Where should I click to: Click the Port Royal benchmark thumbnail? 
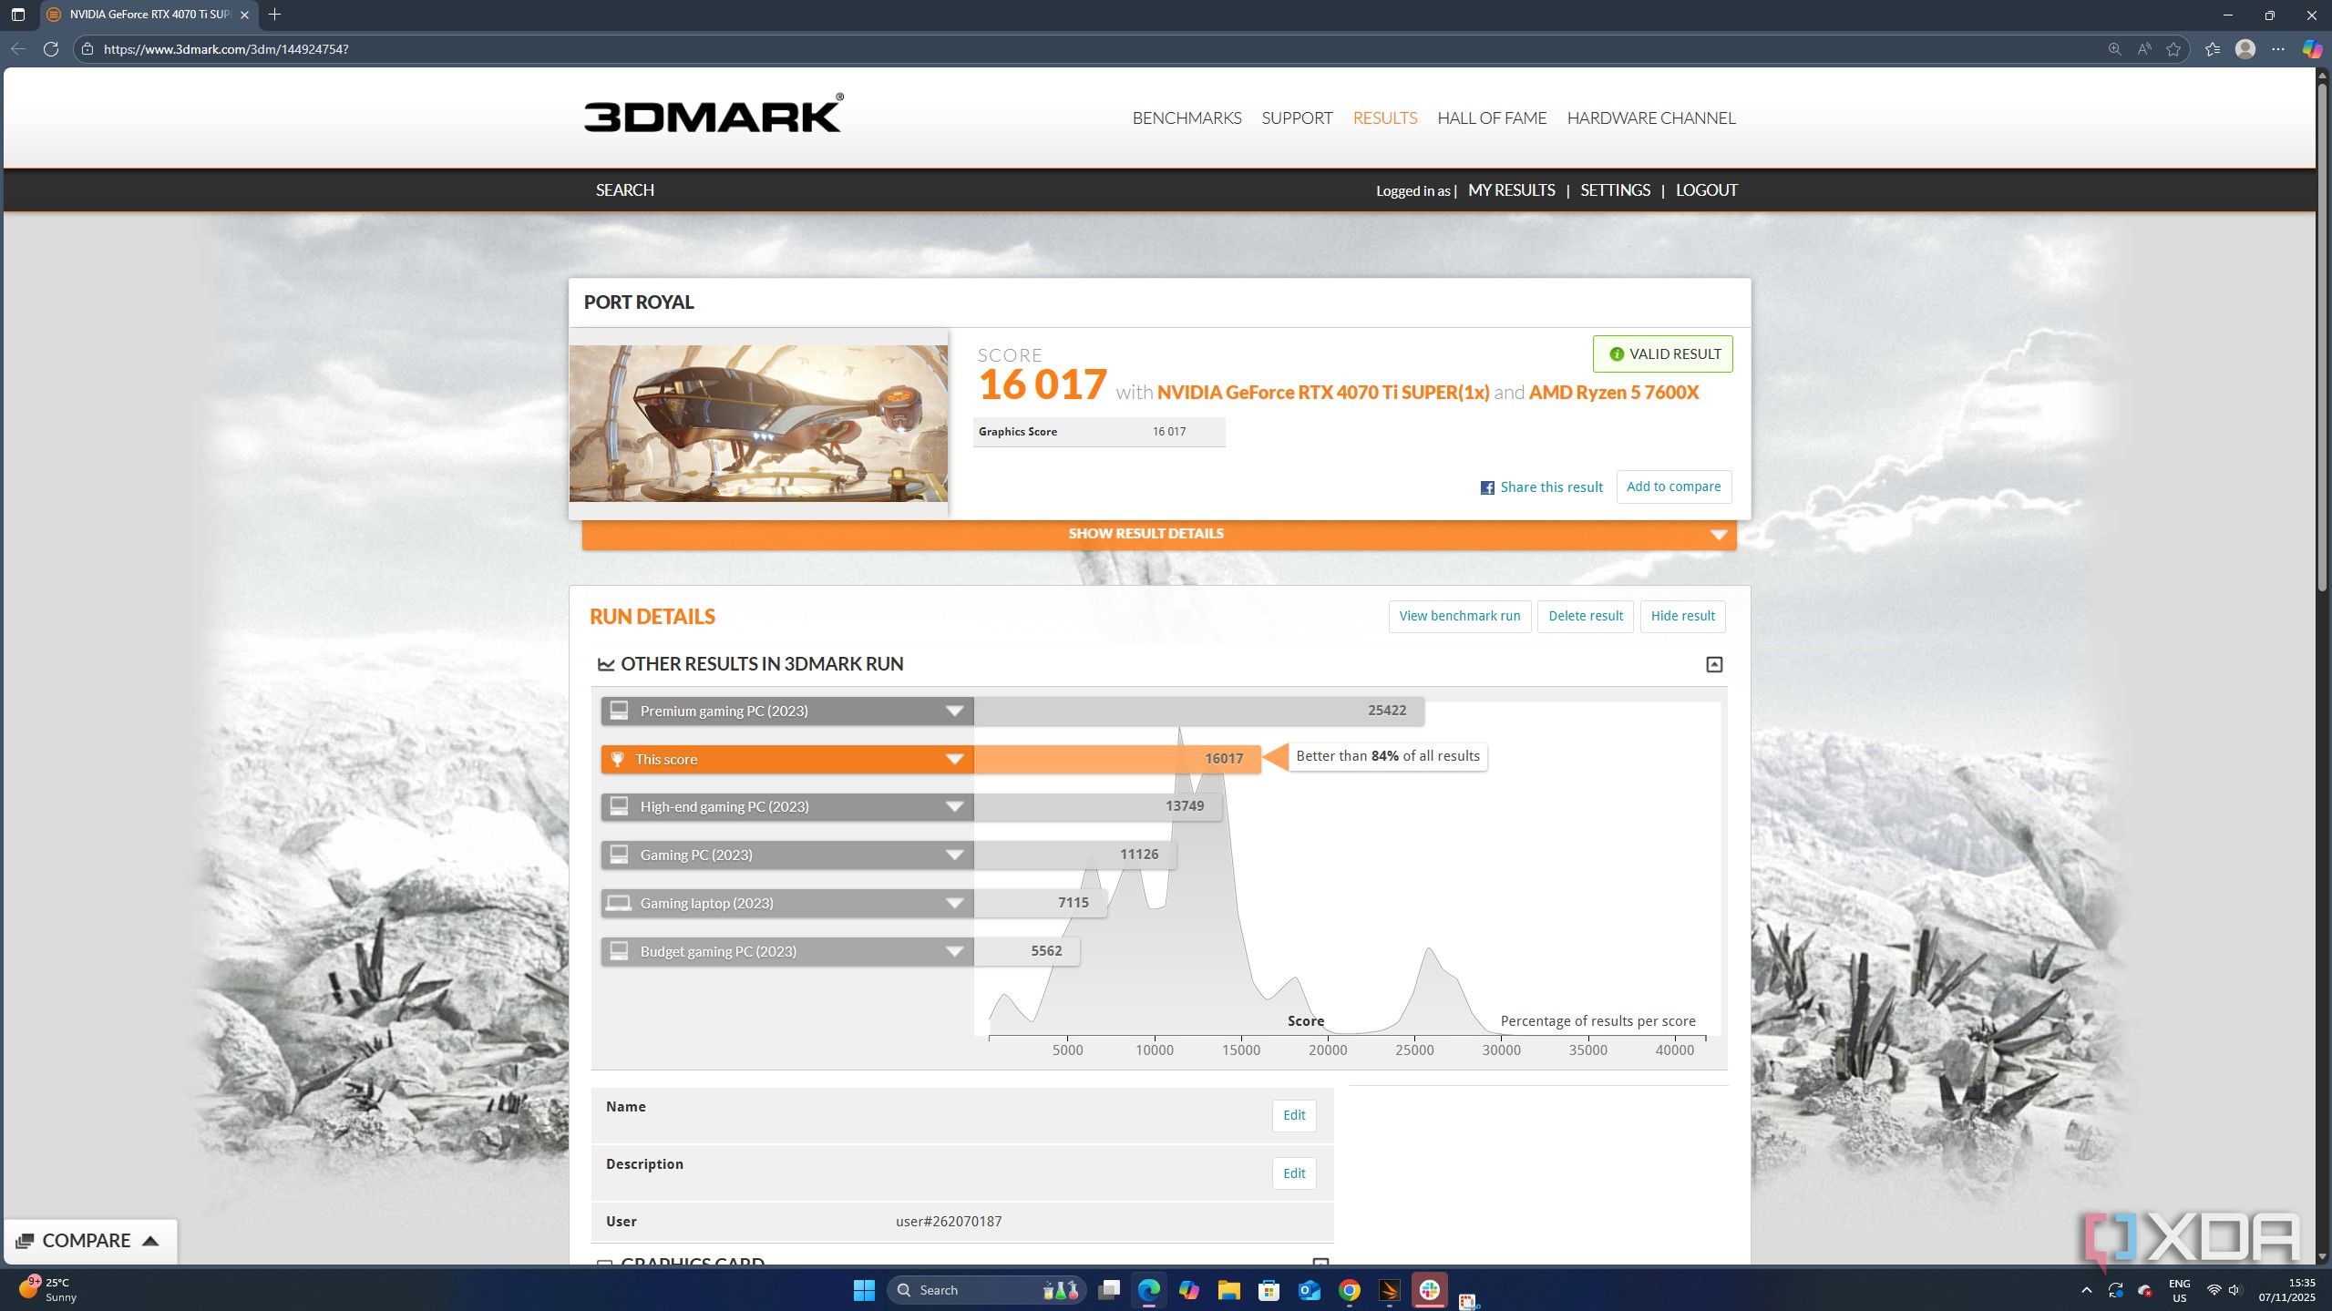[x=758, y=423]
